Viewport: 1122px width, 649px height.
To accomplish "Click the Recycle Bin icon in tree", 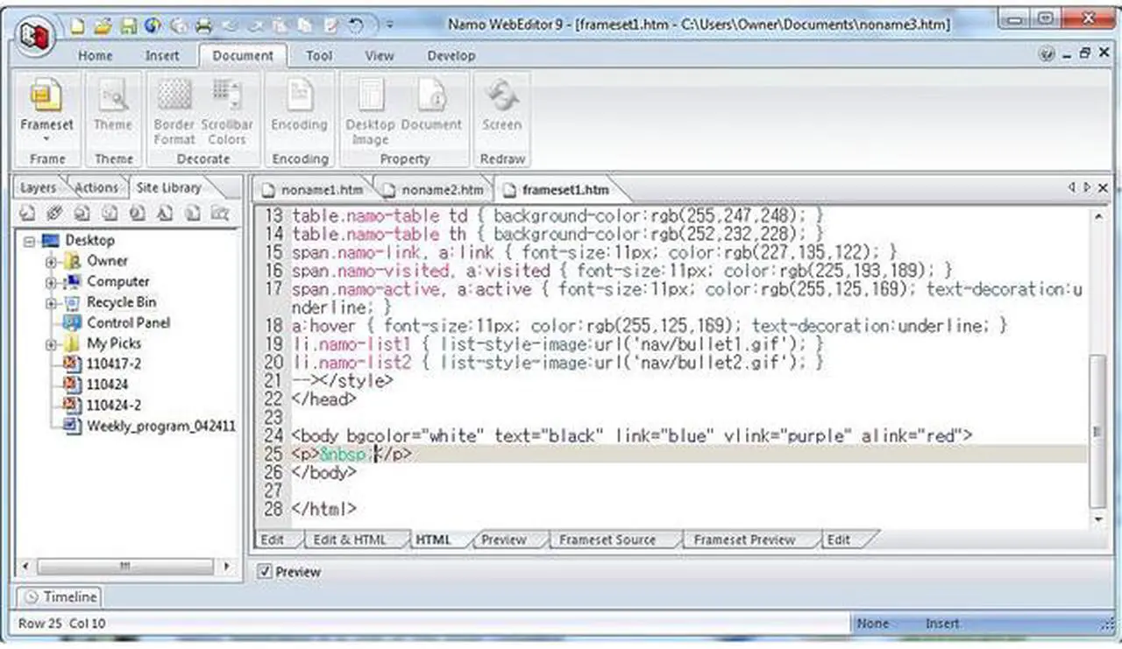I will [72, 302].
